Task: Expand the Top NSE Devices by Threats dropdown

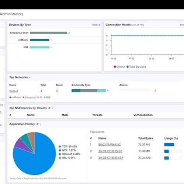Action: pyautogui.click(x=53, y=108)
